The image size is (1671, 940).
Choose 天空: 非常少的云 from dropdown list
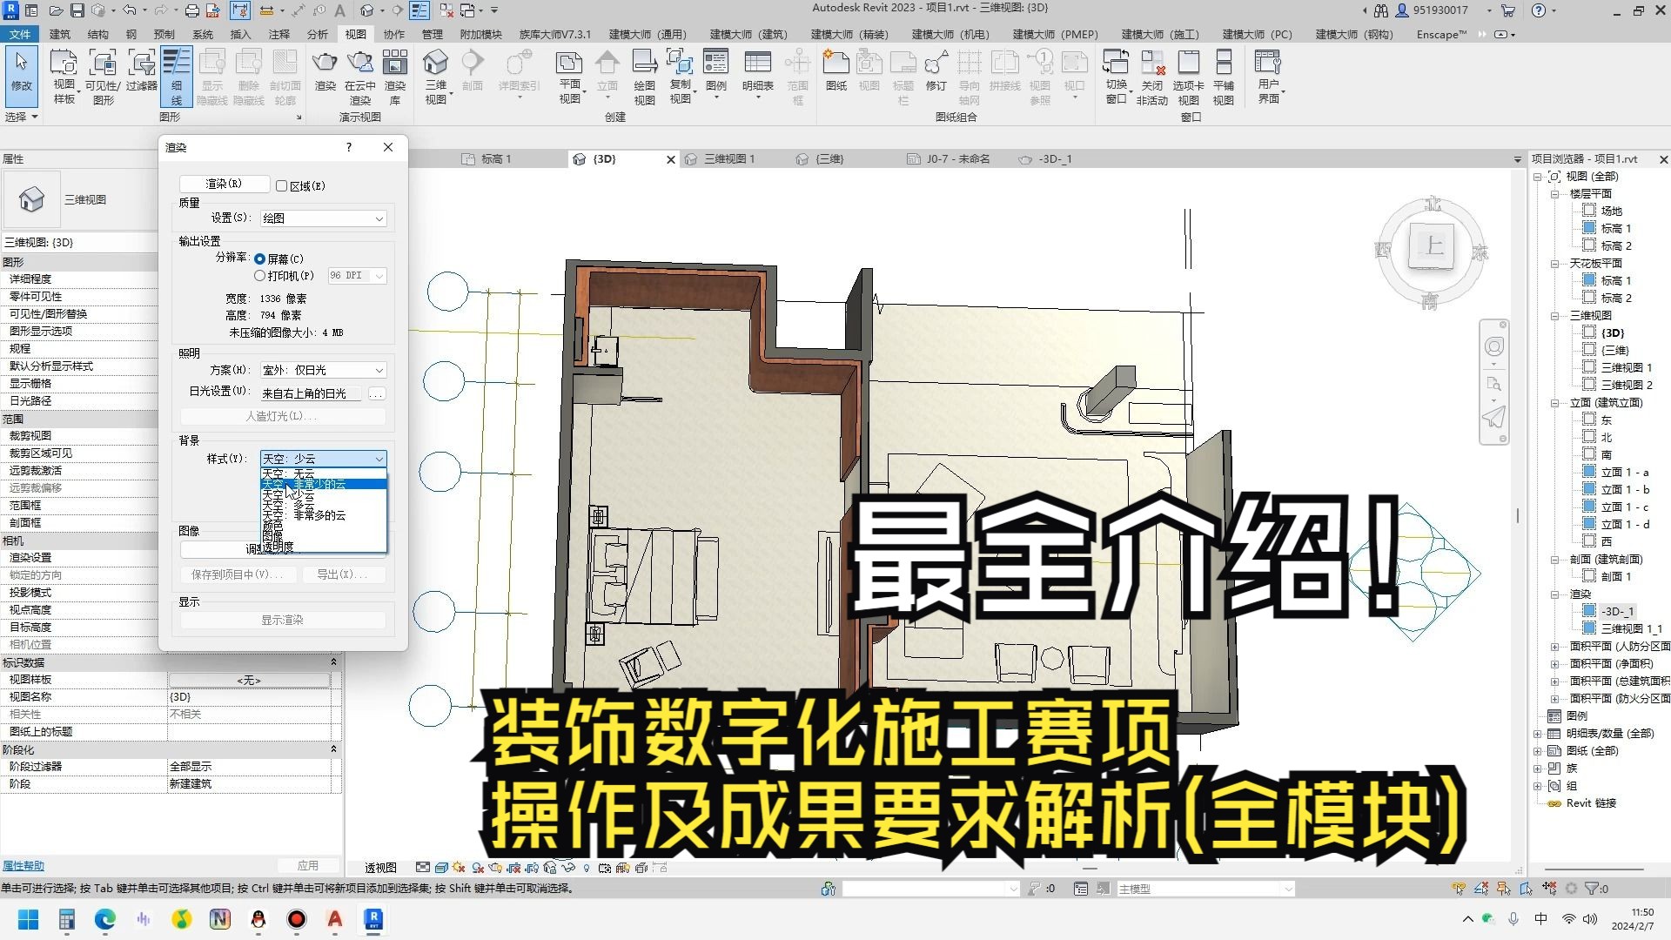point(323,484)
